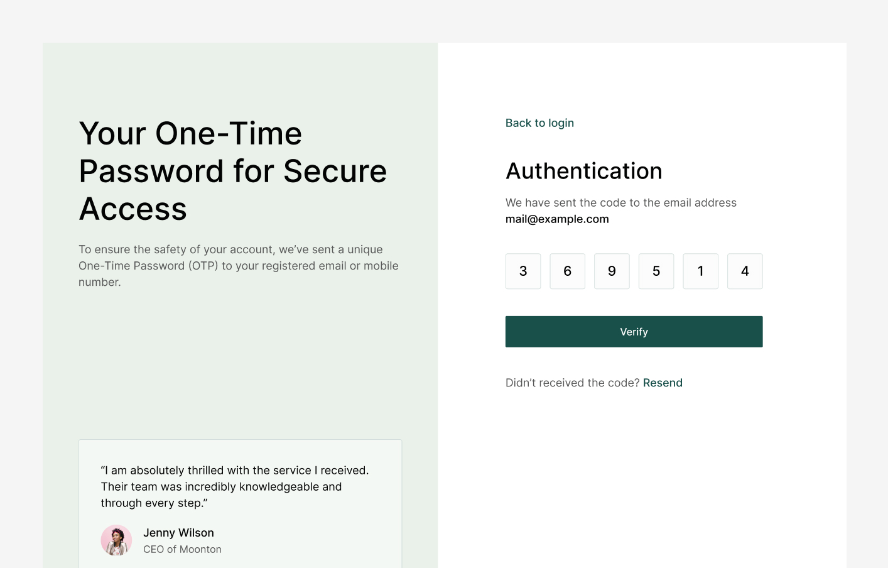Viewport: 888px width, 568px height.
Task: Click the One-Time Password headline
Action: tap(232, 171)
